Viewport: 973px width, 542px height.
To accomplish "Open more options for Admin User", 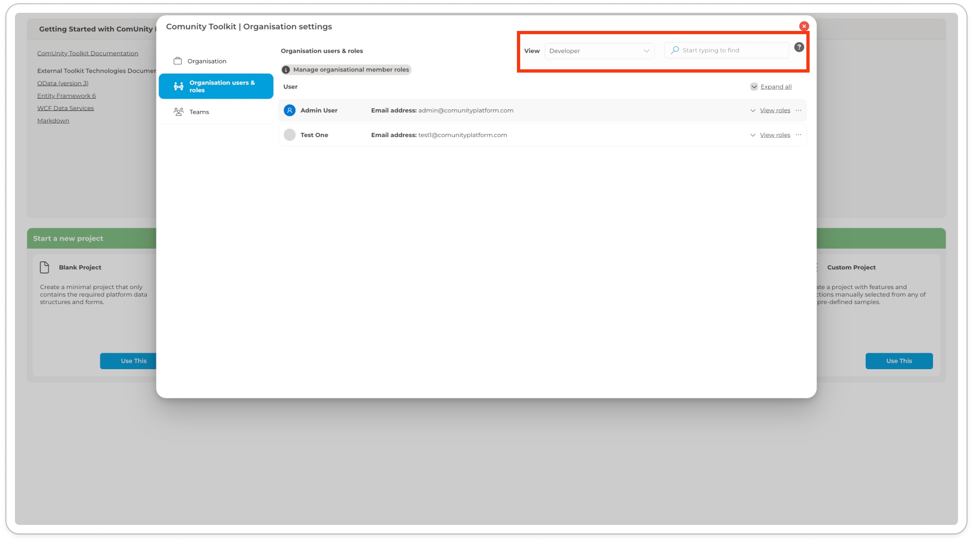I will tap(798, 110).
